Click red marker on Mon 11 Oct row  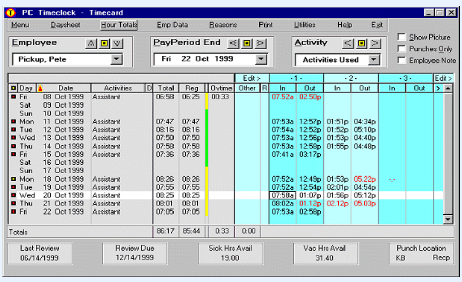point(14,121)
